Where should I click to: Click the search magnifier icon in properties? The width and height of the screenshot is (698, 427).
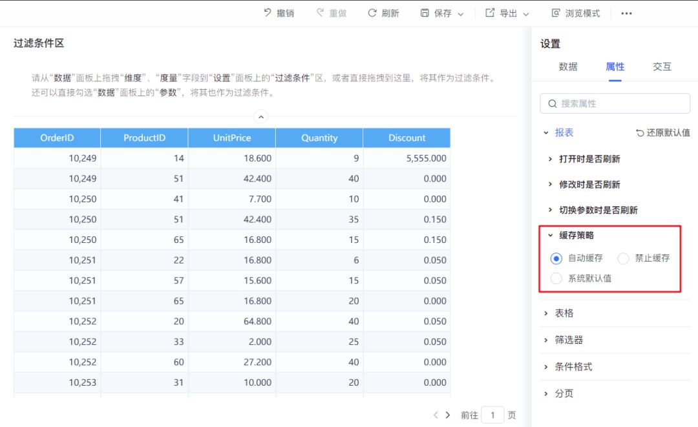553,103
